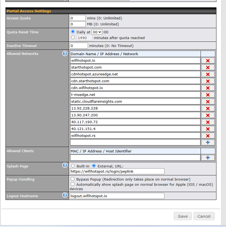Remove the t-msedge.net network entry
Viewport: 226px width, 227px height.
coord(208,95)
